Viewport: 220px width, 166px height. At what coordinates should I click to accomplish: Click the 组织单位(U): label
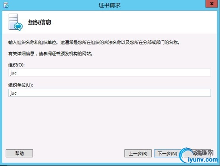tap(21, 85)
